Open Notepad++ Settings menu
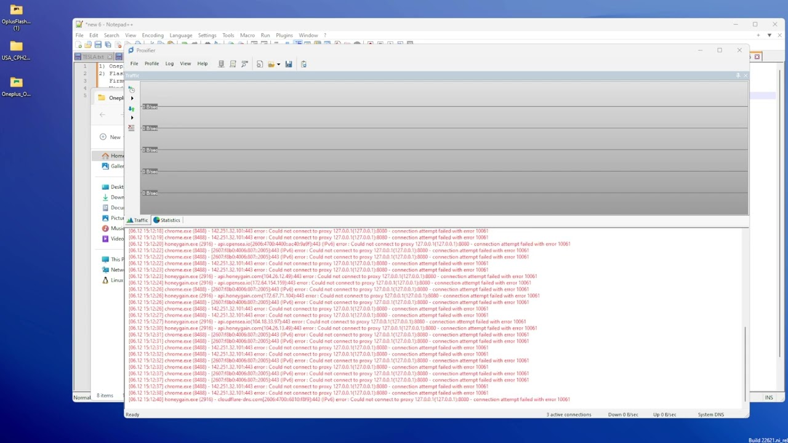Image resolution: width=788 pixels, height=443 pixels. coord(207,35)
